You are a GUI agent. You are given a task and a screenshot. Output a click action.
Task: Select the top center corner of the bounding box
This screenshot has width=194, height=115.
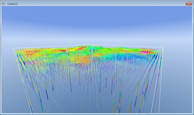pos(92,45)
